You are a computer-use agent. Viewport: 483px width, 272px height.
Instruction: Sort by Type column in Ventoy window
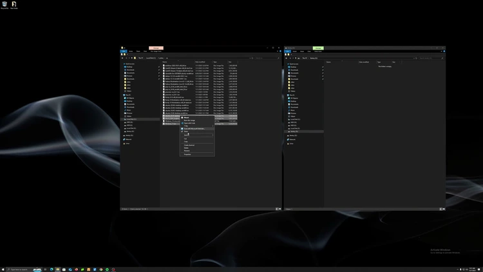pyautogui.click(x=384, y=62)
